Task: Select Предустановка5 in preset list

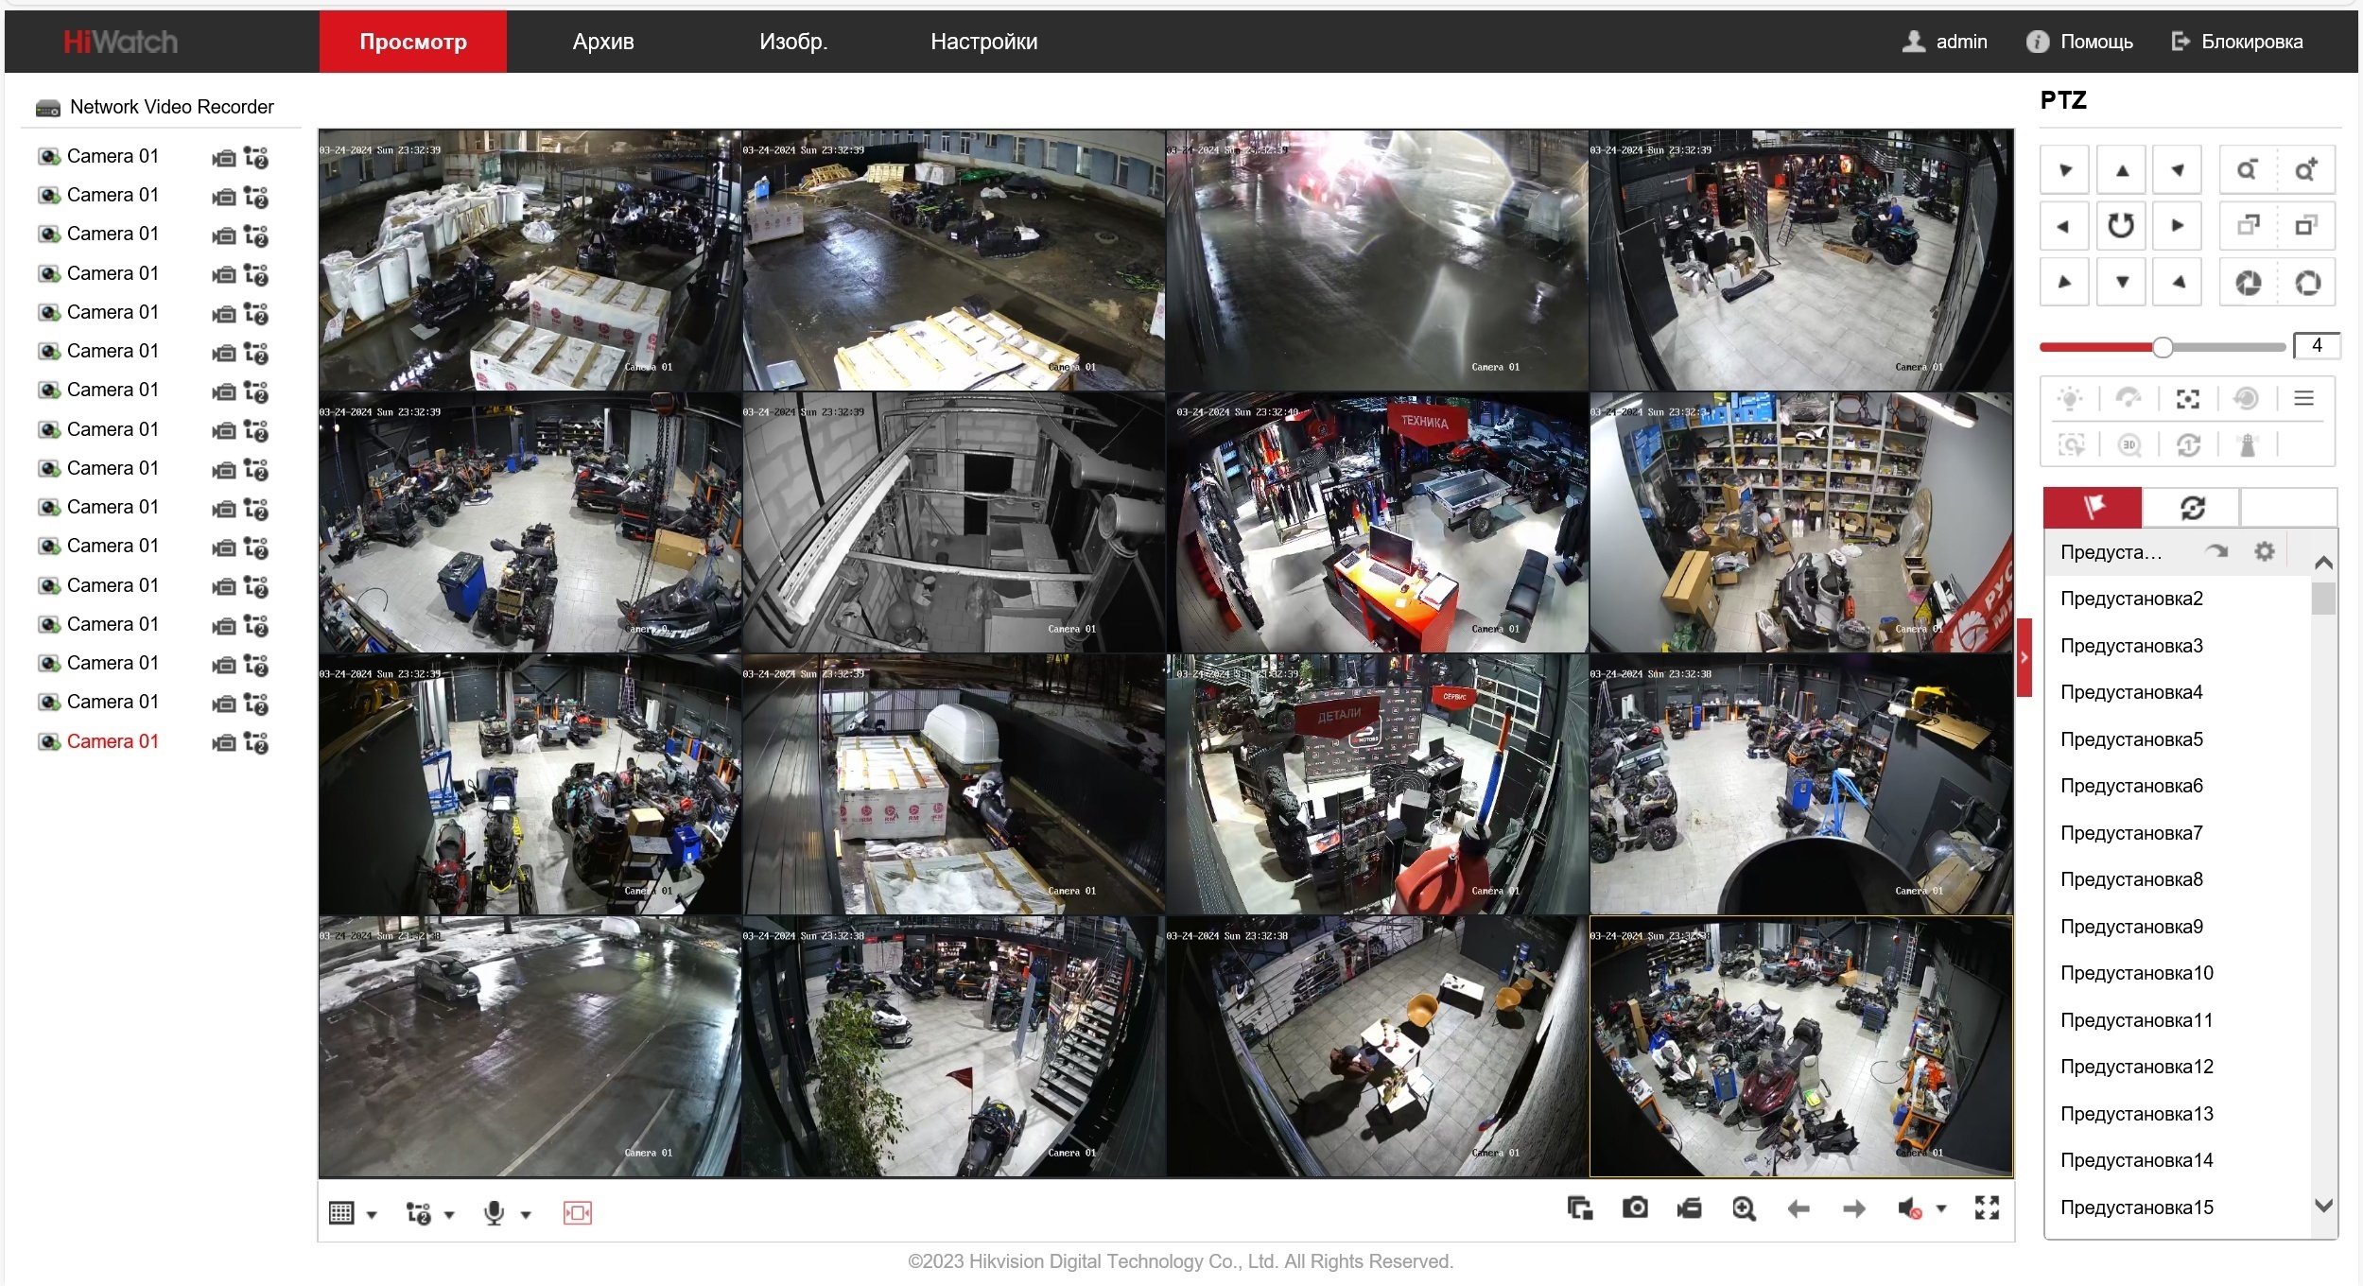Action: [x=2131, y=739]
